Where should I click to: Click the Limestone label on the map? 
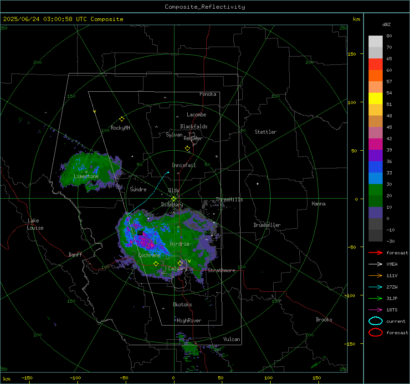pos(86,176)
